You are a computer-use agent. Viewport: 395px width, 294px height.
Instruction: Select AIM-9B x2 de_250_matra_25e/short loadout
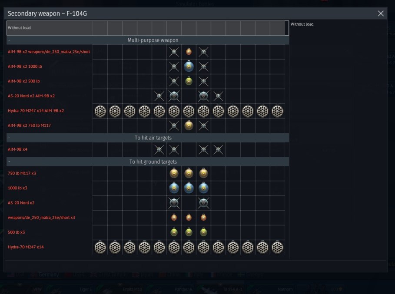[148, 52]
